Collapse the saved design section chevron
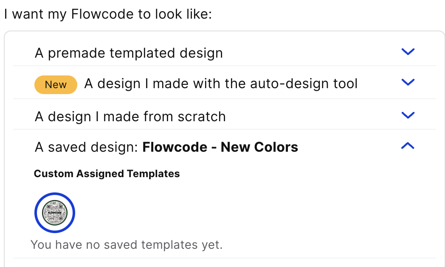The image size is (445, 267). coord(408,146)
